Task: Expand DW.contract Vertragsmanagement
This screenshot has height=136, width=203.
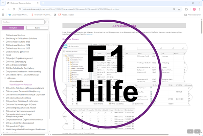Action: pyautogui.click(x=4, y=111)
